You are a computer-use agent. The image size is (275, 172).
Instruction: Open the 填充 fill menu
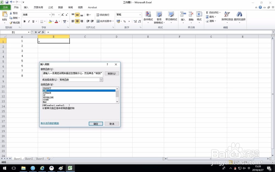211,17
